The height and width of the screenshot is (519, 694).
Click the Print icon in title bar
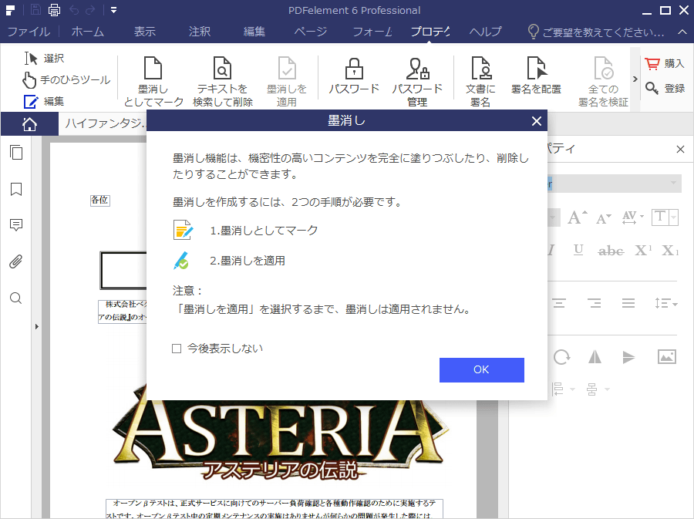click(55, 10)
